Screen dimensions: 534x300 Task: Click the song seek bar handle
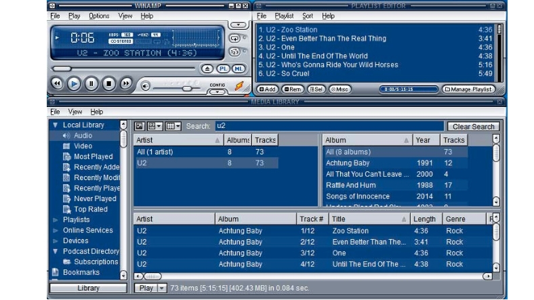coord(62,68)
